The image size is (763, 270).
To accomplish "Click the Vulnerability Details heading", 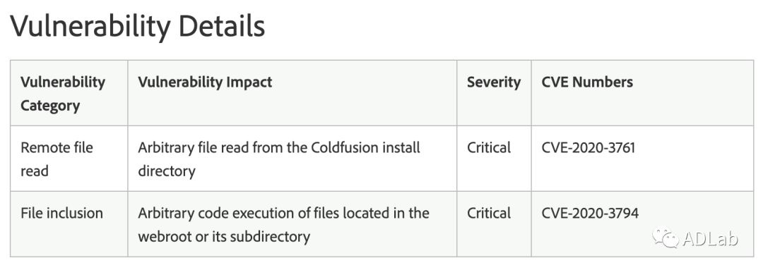I will click(x=138, y=26).
